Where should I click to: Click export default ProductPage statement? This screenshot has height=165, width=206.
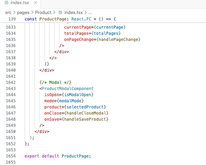click(x=58, y=156)
